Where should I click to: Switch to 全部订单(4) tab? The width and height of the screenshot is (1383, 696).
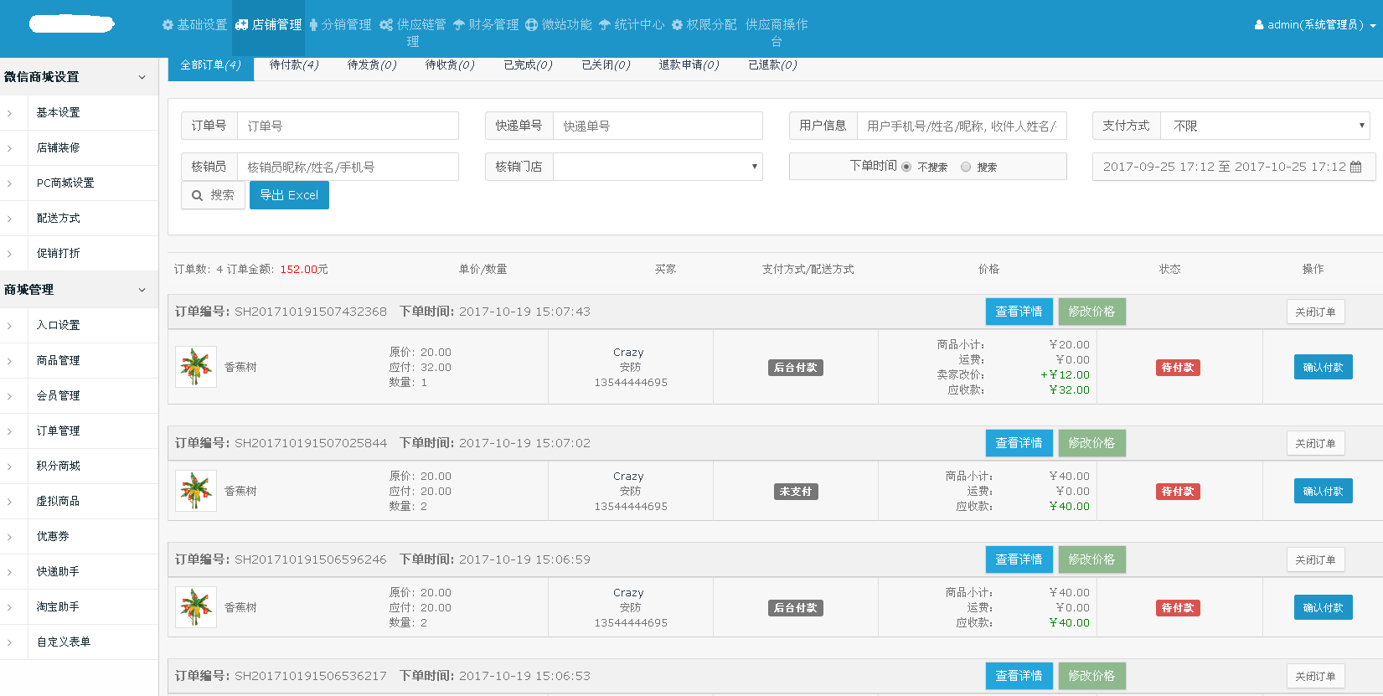tap(211, 65)
